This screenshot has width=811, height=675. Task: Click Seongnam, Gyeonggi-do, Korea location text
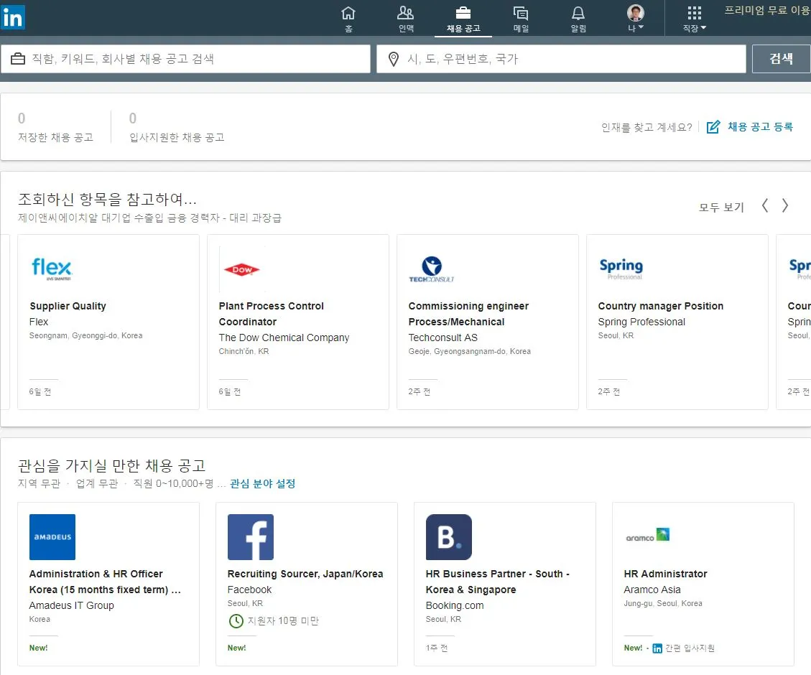[86, 335]
